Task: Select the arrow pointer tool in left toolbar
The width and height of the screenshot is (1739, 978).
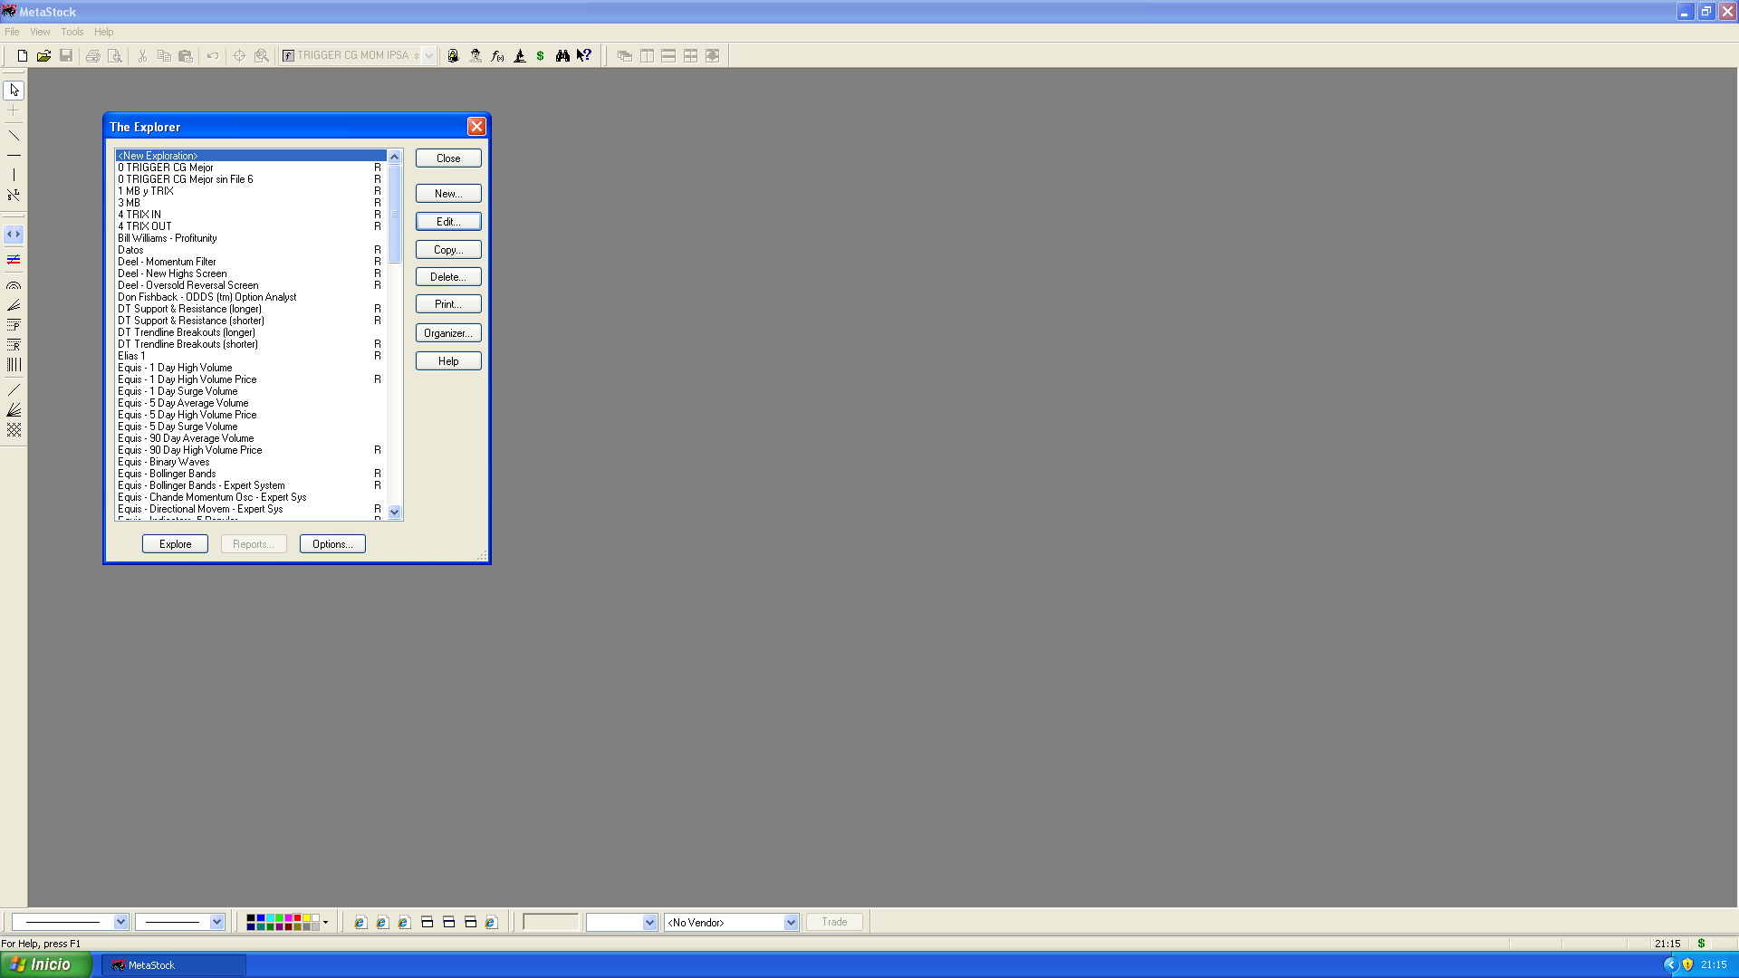Action: [14, 91]
